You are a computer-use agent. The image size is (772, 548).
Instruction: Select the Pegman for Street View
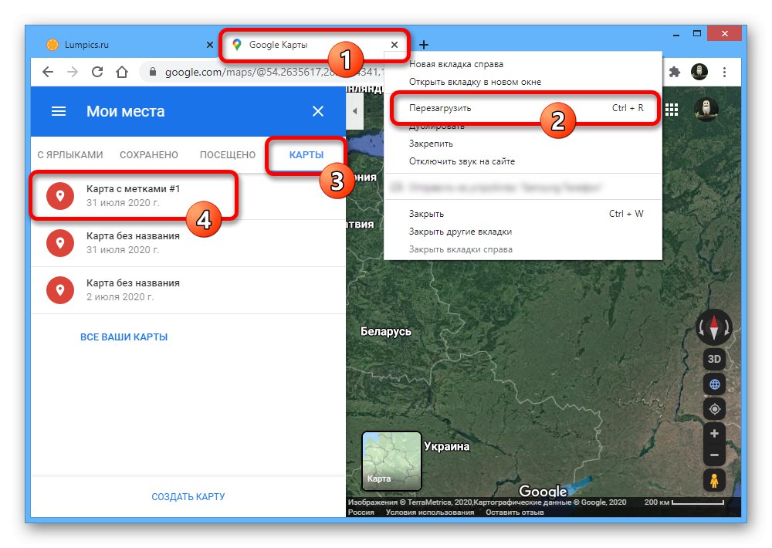(714, 481)
